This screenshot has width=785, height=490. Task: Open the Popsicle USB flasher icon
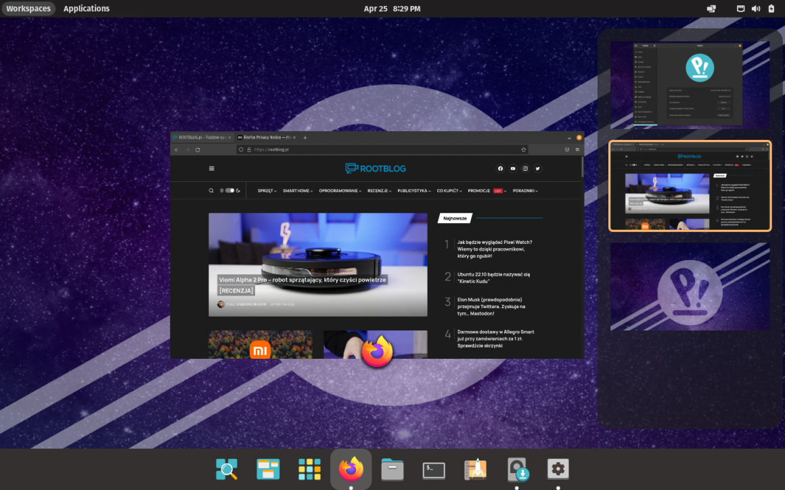(517, 469)
